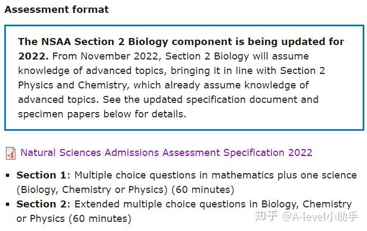Image resolution: width=367 pixels, height=231 pixels.
Task: Open Natural Sciences Admissions Assessment Specification 2022 link
Action: 166,153
